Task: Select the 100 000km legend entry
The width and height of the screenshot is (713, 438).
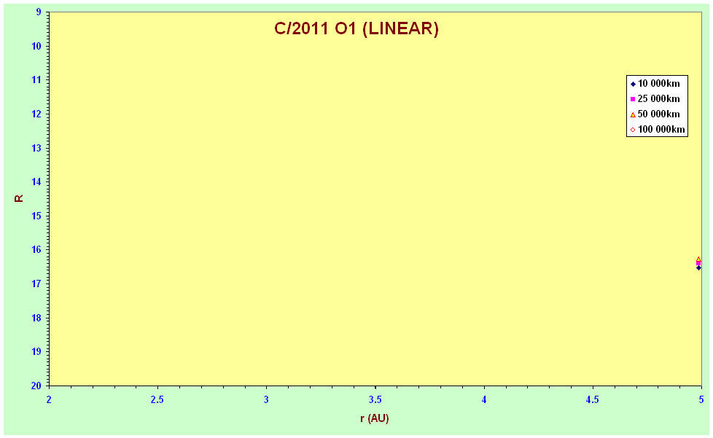Action: tap(658, 130)
